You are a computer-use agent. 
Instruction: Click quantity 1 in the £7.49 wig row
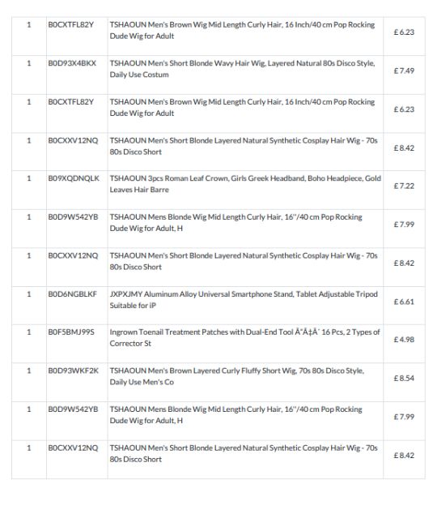click(29, 63)
